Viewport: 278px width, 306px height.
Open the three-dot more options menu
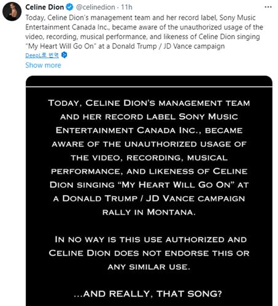pyautogui.click(x=268, y=7)
